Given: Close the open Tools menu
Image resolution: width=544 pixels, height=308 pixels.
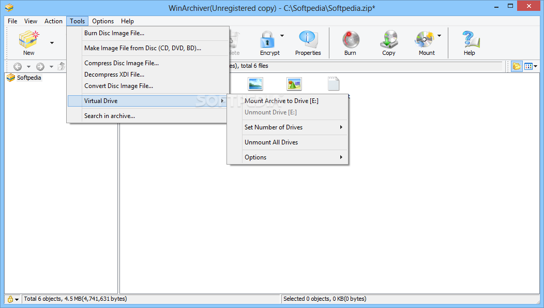Looking at the screenshot, I should pos(78,21).
